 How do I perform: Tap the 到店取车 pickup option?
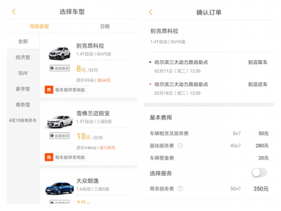[258, 62]
